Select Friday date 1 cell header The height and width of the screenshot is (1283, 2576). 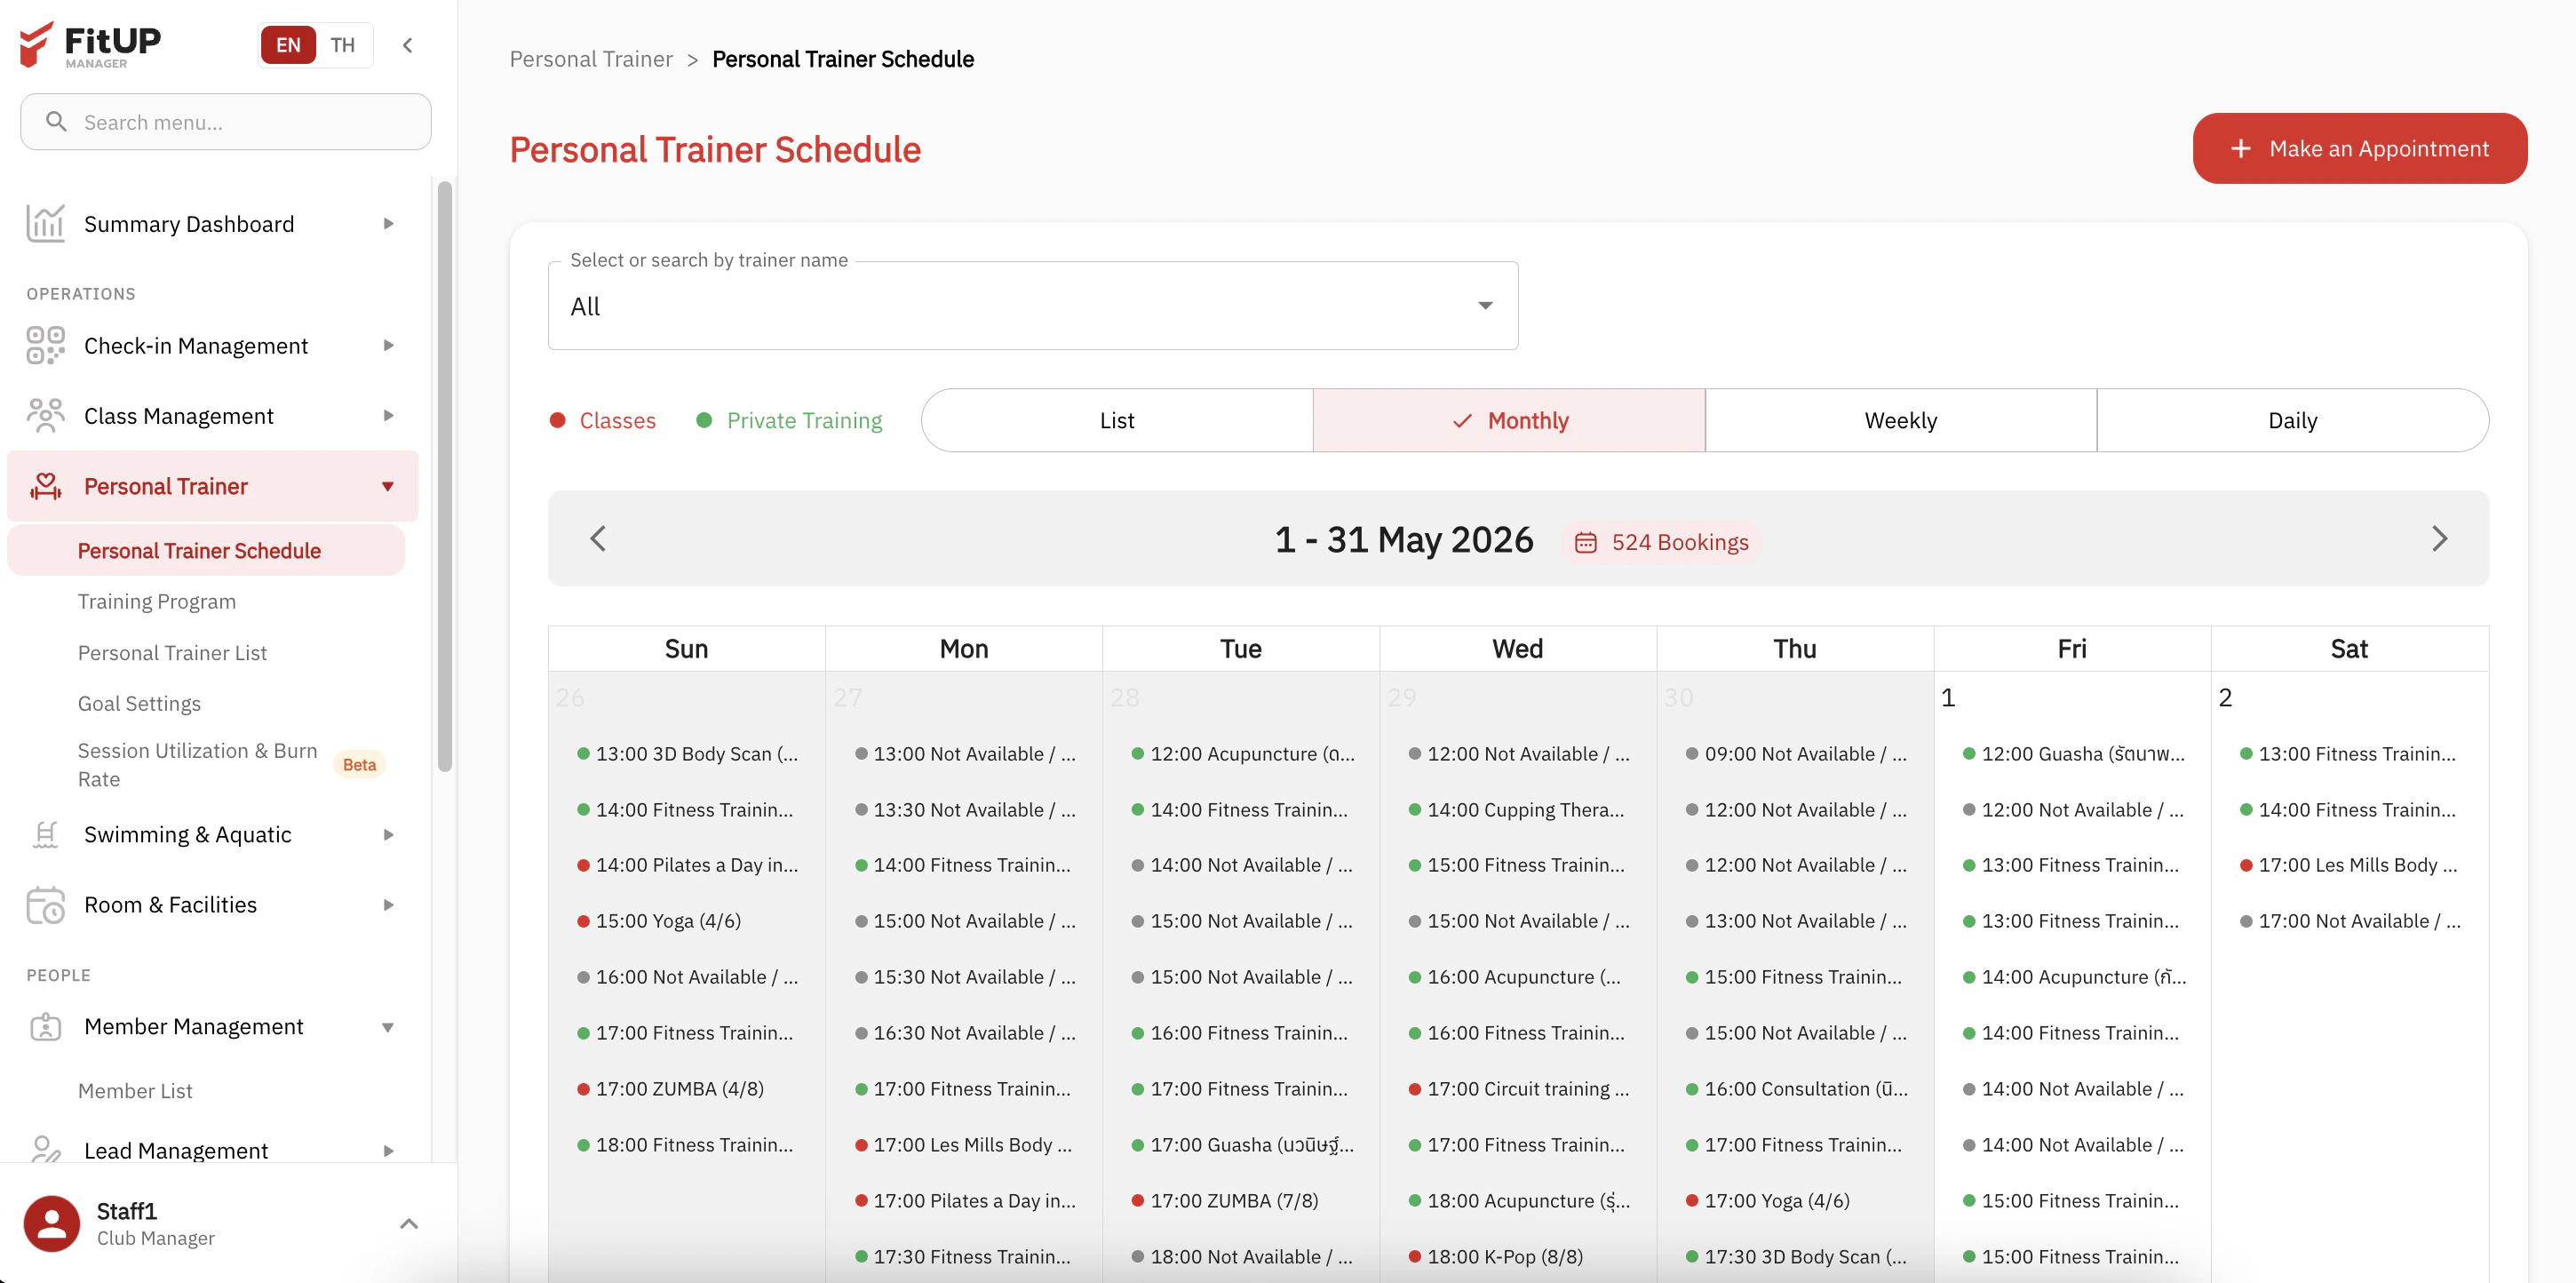click(x=1948, y=697)
